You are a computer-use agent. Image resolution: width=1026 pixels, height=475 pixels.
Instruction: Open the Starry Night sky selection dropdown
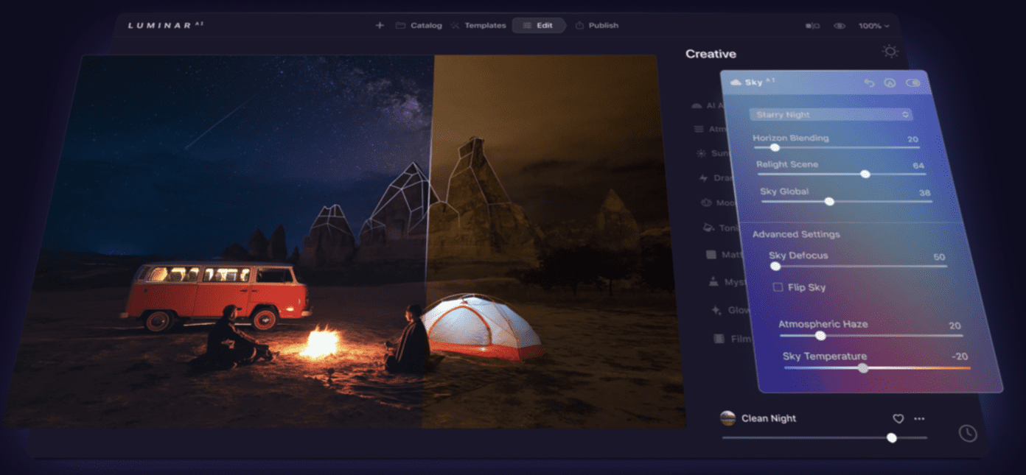[x=831, y=115]
